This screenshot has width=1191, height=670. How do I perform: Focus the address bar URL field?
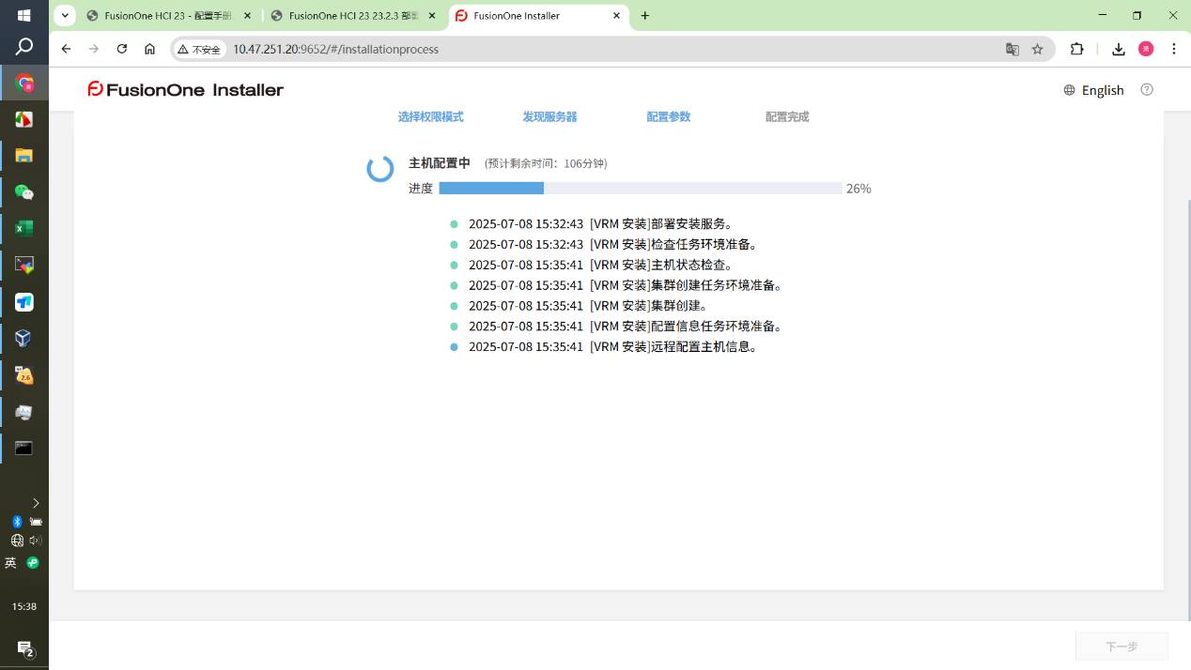coord(611,49)
